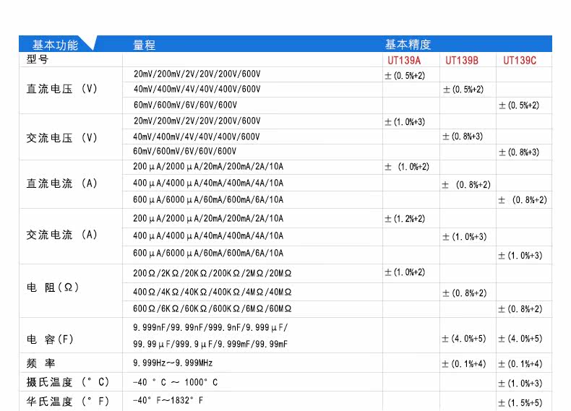571x411 pixels.
Task: Click UT139B DC voltage accuracy ±(0.5%+2)
Action: [463, 90]
